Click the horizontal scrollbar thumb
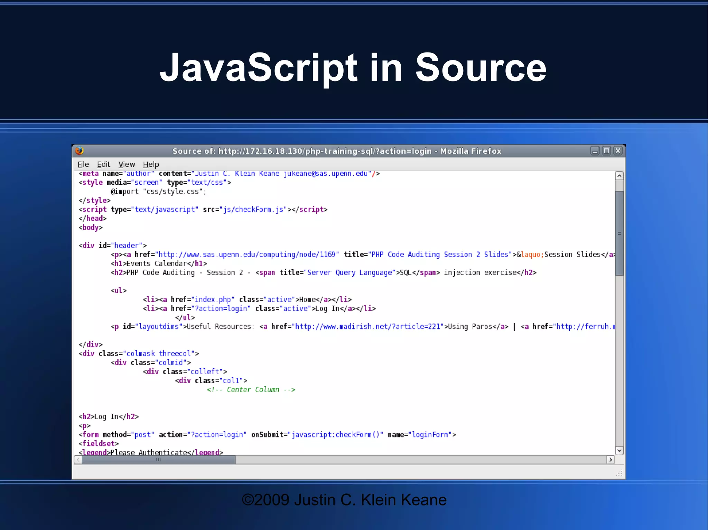Screen dimensions: 708x530 (159, 460)
